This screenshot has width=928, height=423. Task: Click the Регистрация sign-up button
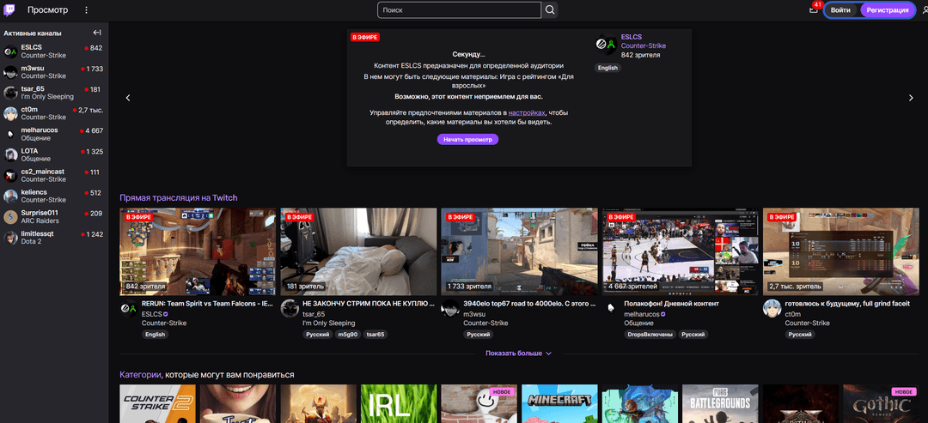coord(887,10)
